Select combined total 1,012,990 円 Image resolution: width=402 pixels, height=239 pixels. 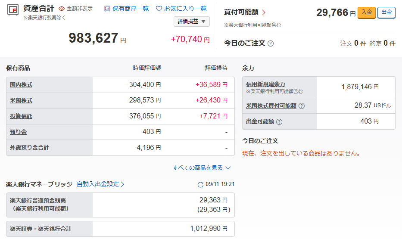tap(209, 229)
